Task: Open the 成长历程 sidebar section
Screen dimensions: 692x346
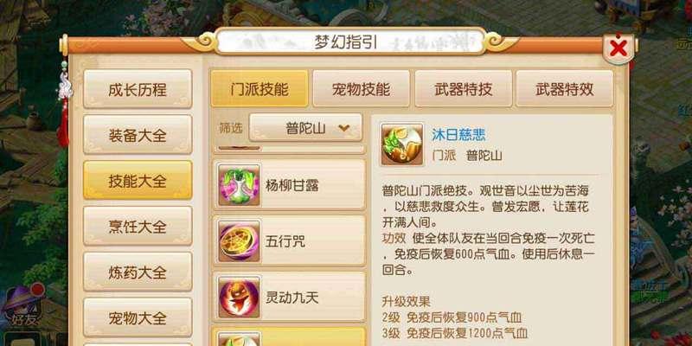Action: point(138,89)
